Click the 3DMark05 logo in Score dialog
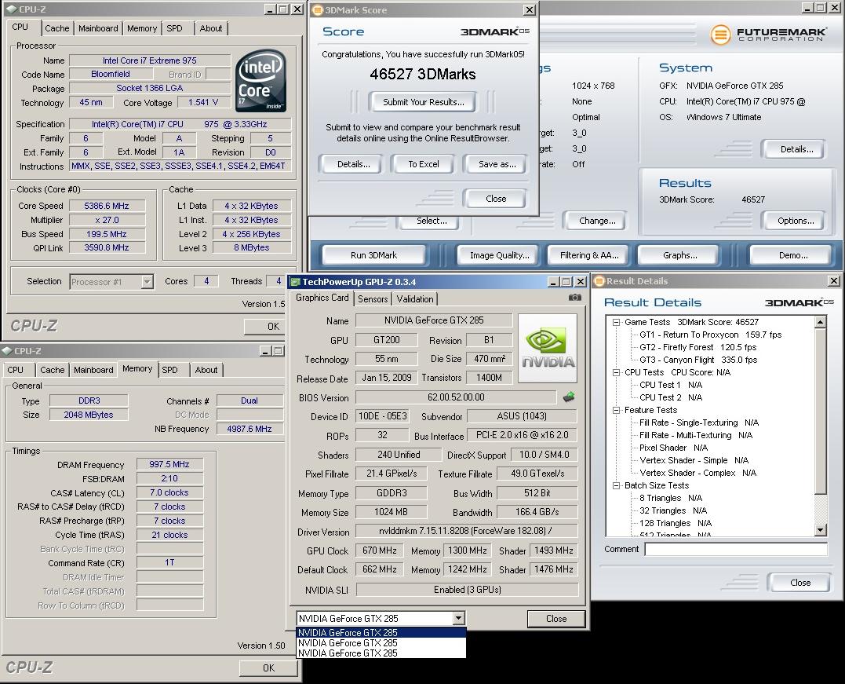This screenshot has width=845, height=684. [495, 31]
